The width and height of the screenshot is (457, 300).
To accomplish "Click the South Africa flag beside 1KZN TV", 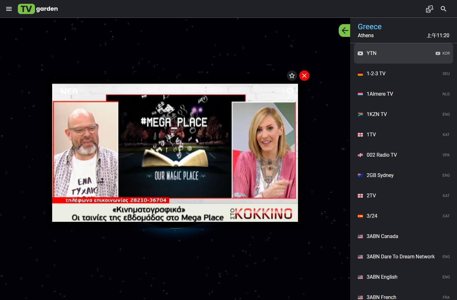I will point(360,114).
